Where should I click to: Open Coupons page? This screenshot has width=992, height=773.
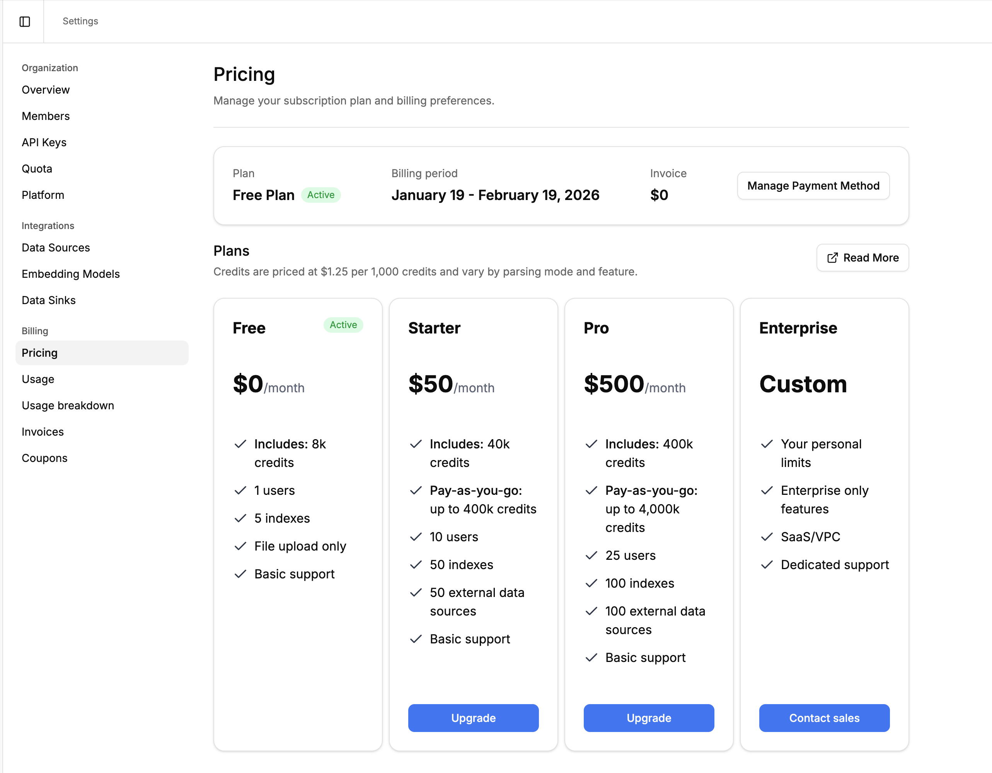(44, 458)
